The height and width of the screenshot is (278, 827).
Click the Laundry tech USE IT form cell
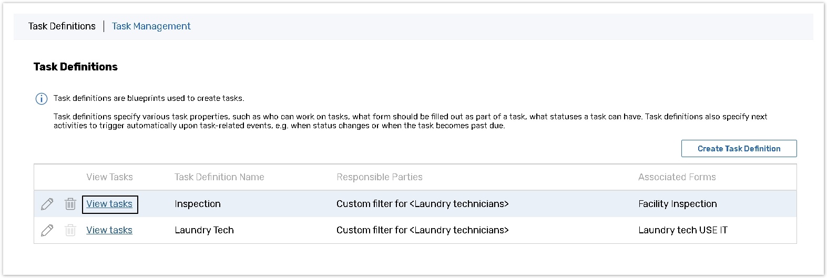click(682, 230)
